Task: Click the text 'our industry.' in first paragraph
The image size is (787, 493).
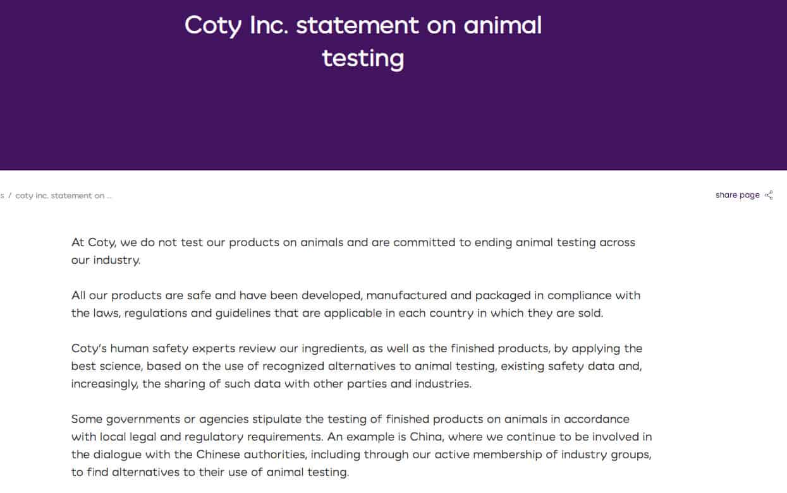Action: pos(106,260)
